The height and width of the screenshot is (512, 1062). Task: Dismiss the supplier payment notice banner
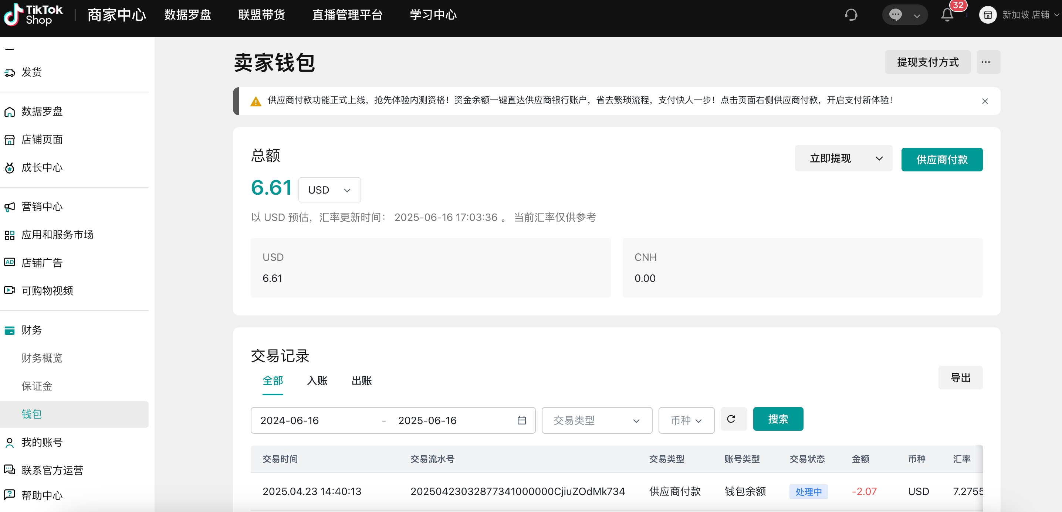985,101
